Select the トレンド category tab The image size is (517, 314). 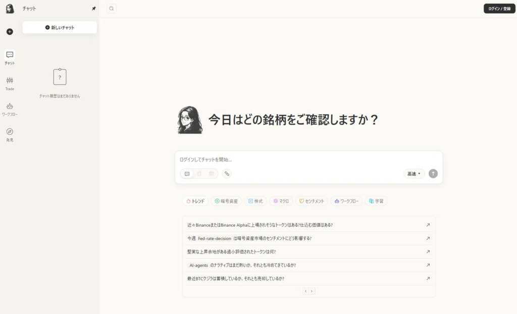[195, 201]
